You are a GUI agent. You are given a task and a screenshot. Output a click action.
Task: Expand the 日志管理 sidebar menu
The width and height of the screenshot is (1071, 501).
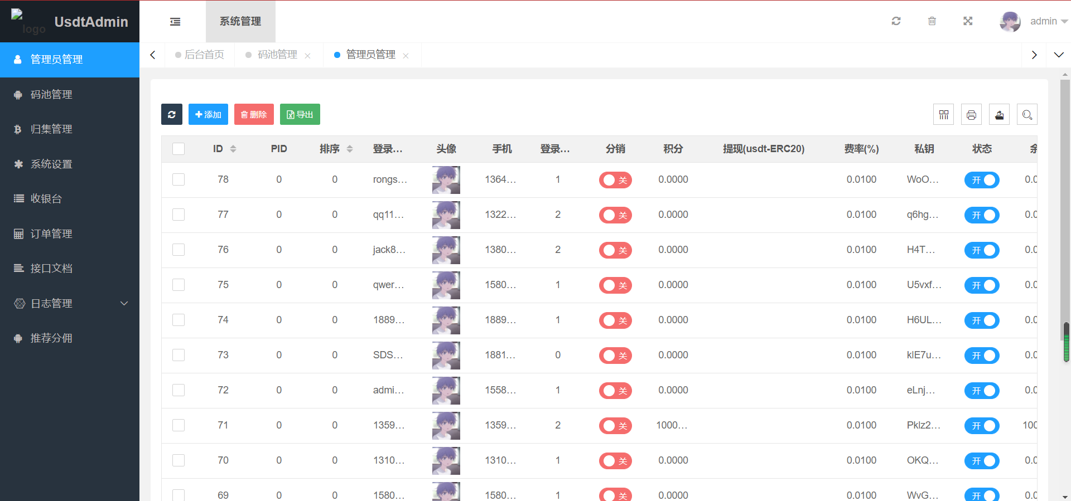click(x=70, y=303)
